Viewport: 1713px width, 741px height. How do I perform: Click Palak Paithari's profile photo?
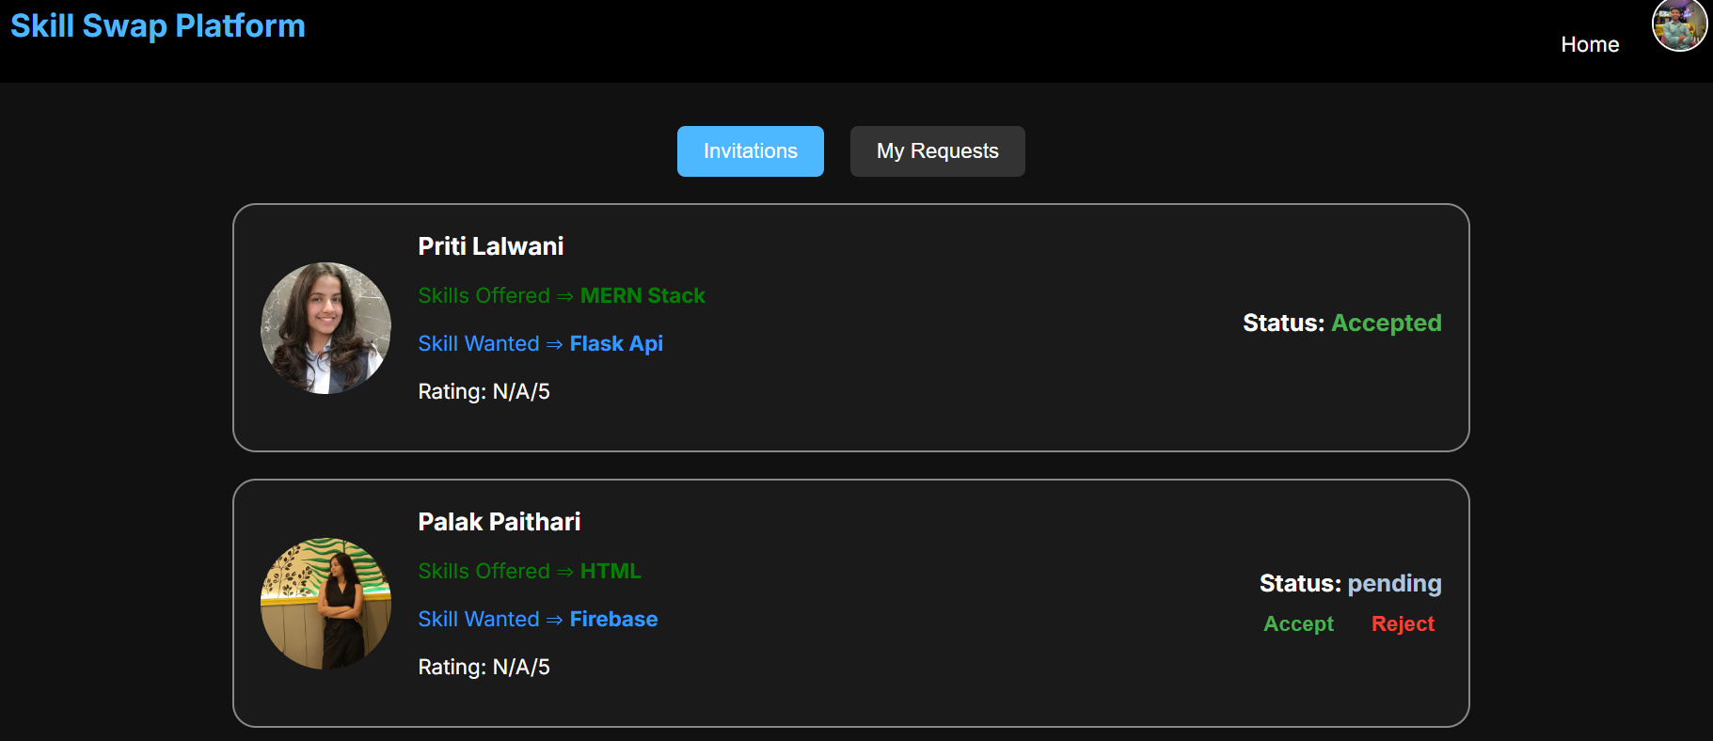(x=325, y=604)
